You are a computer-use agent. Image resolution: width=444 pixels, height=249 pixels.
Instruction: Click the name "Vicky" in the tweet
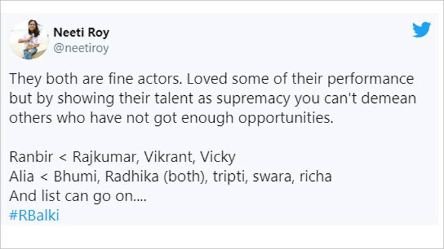[218, 157]
